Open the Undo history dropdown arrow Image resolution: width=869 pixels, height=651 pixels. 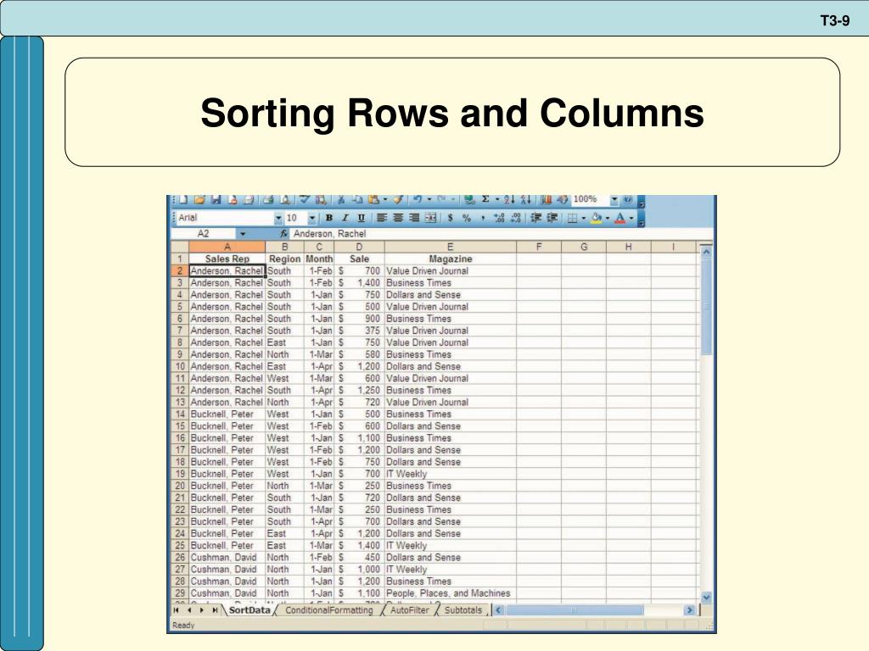click(x=429, y=200)
